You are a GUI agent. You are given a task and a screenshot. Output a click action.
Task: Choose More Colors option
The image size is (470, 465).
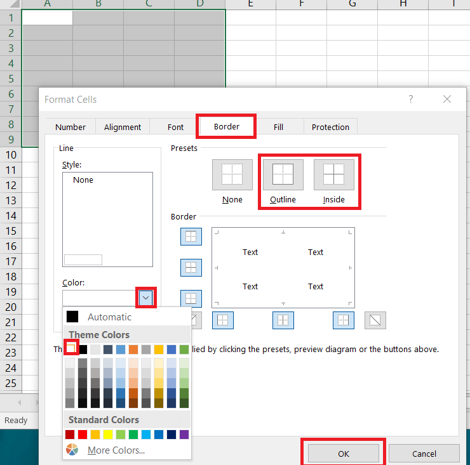pyautogui.click(x=116, y=450)
